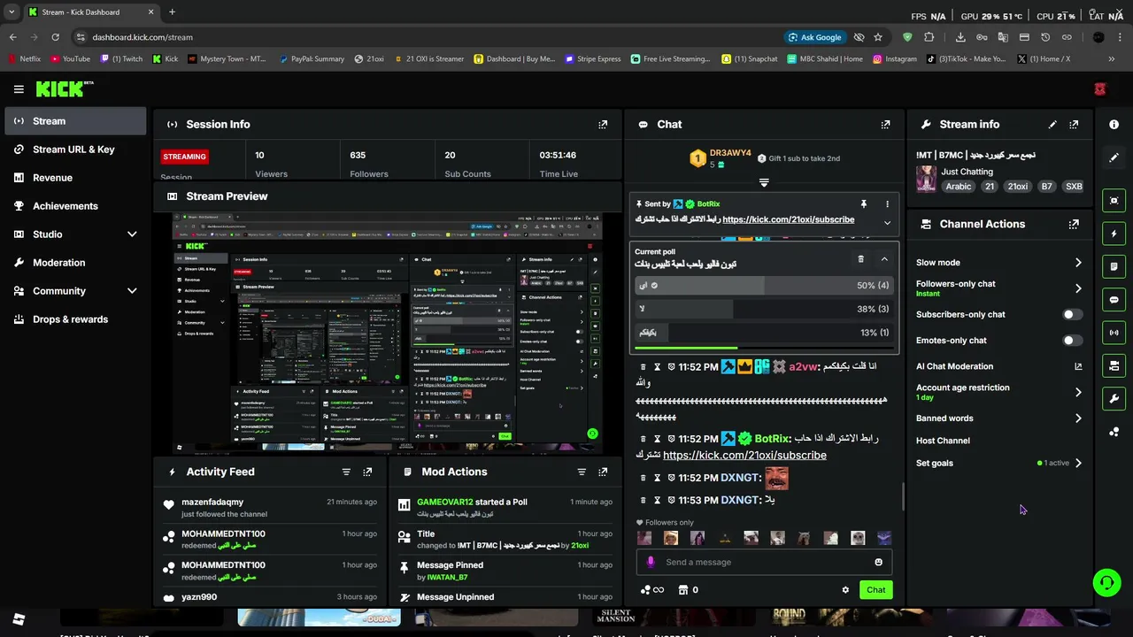1133x637 pixels.
Task: Open the emoji picker in the message box
Action: pyautogui.click(x=878, y=562)
